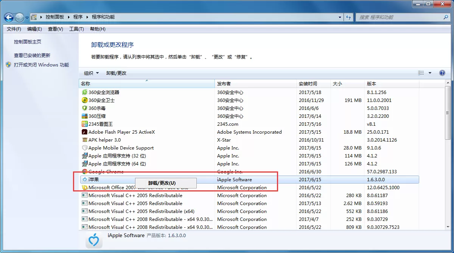Open the 文件(F) menu
This screenshot has height=253, width=454.
click(x=14, y=29)
